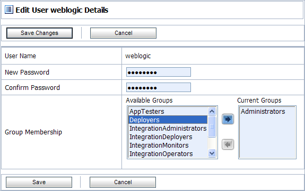This screenshot has width=305, height=191.
Task: Click scroll up arrow in Available Groups
Action: [x=212, y=112]
